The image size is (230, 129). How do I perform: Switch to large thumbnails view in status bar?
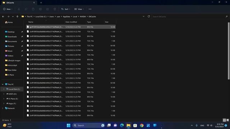pyautogui.click(x=227, y=120)
